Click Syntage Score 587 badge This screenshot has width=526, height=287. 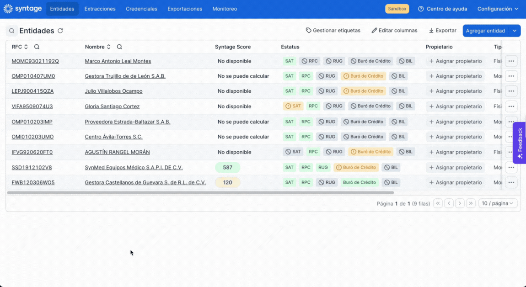(228, 167)
